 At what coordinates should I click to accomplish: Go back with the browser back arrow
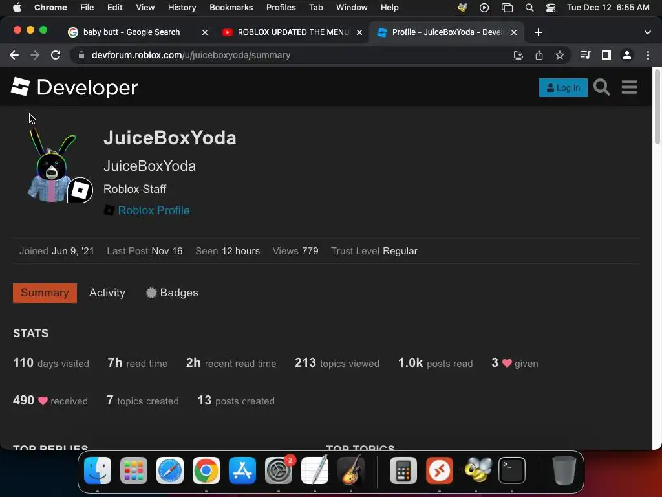point(14,55)
